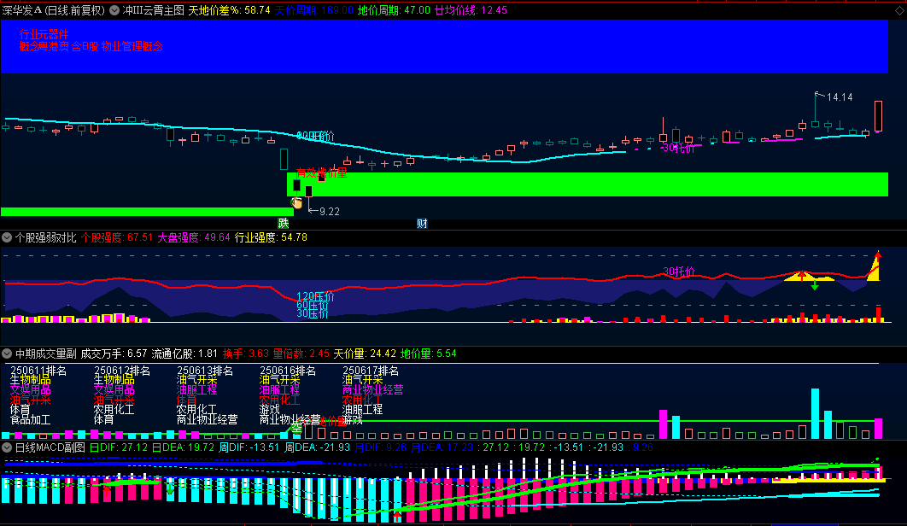Click the 量倍数: 2.45 value
The height and width of the screenshot is (526, 907).
tap(301, 353)
